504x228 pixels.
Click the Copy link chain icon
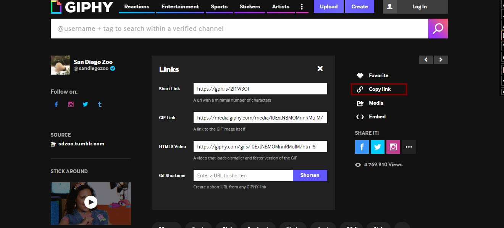click(360, 89)
